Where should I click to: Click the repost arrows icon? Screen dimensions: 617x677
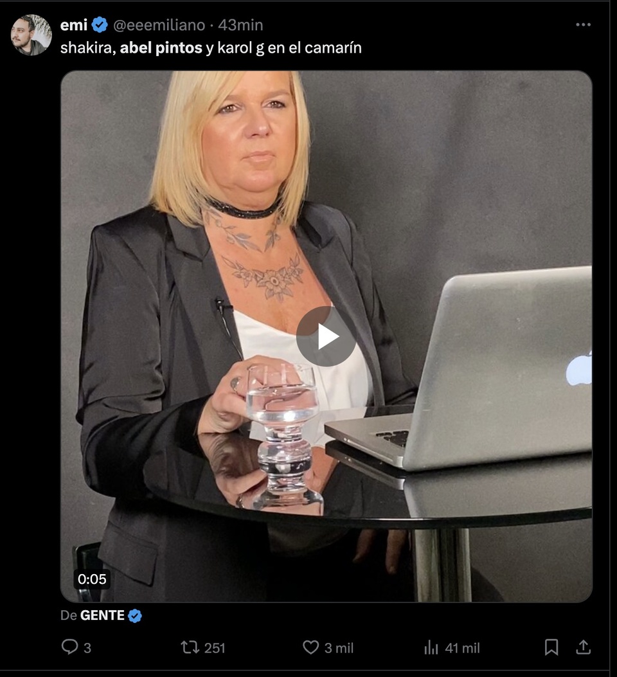(x=190, y=647)
